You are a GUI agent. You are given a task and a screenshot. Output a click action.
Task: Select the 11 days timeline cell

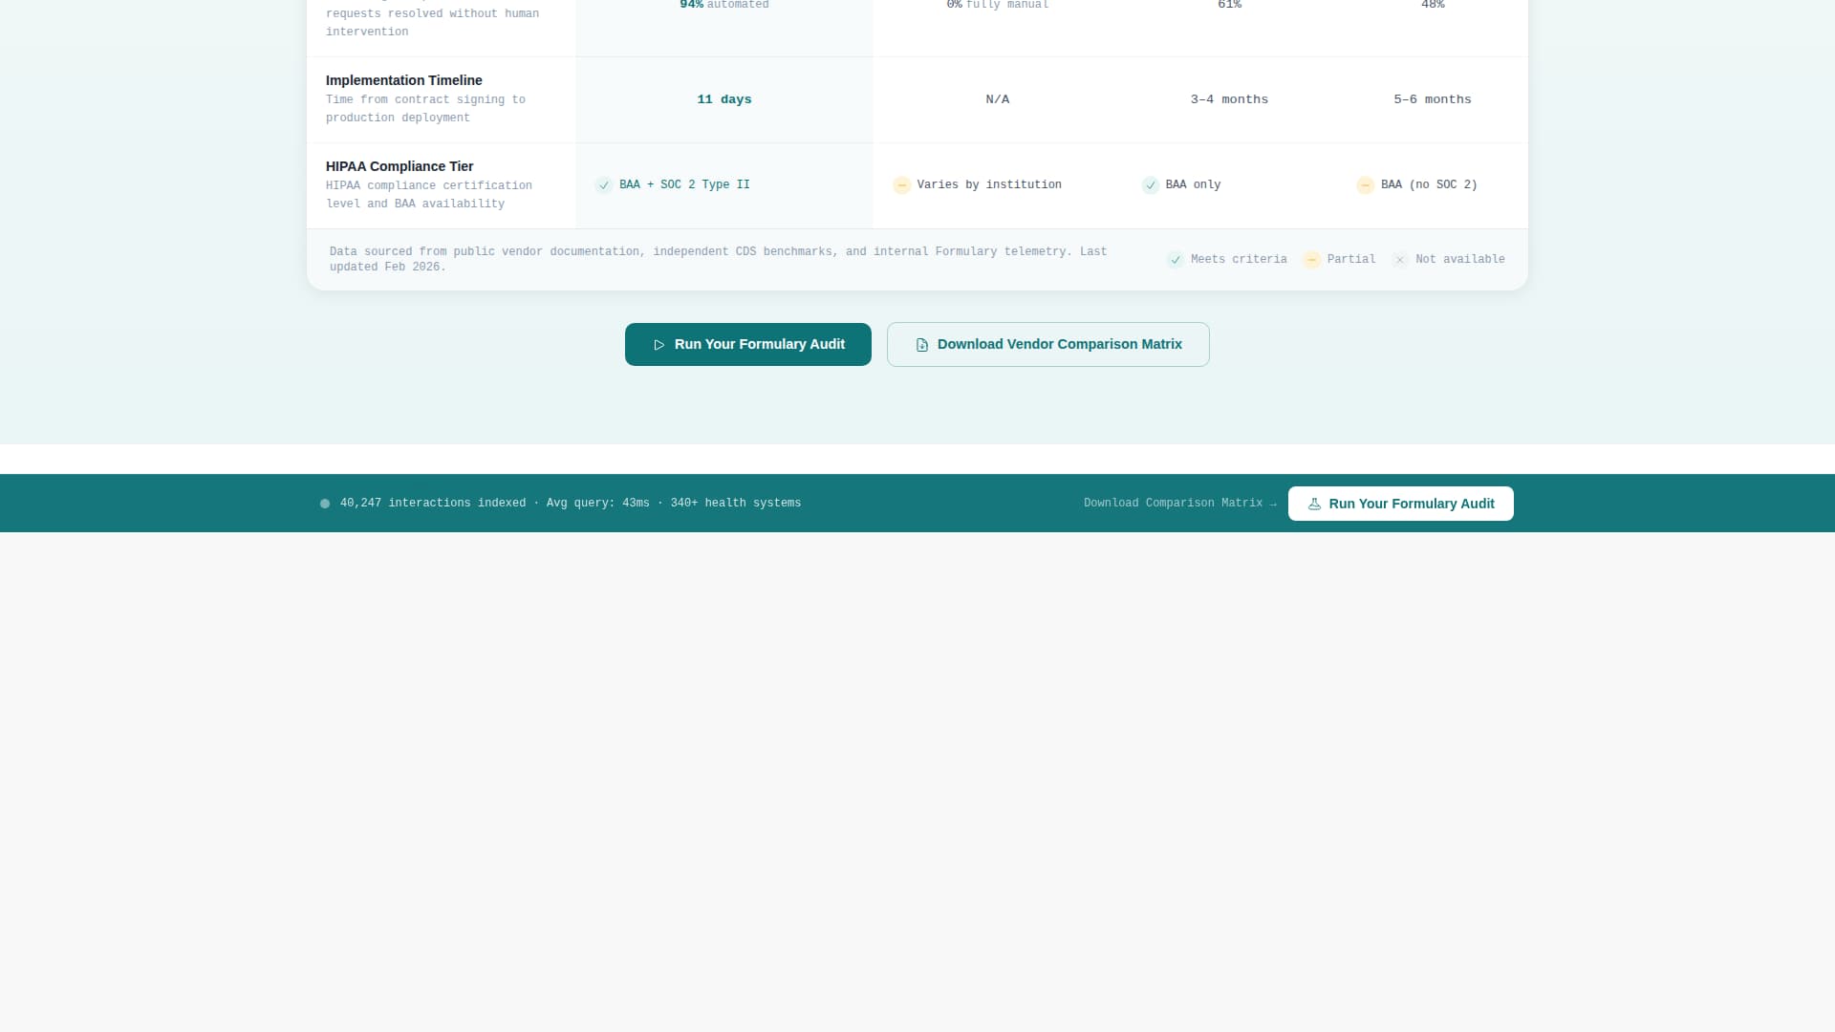[x=724, y=99]
